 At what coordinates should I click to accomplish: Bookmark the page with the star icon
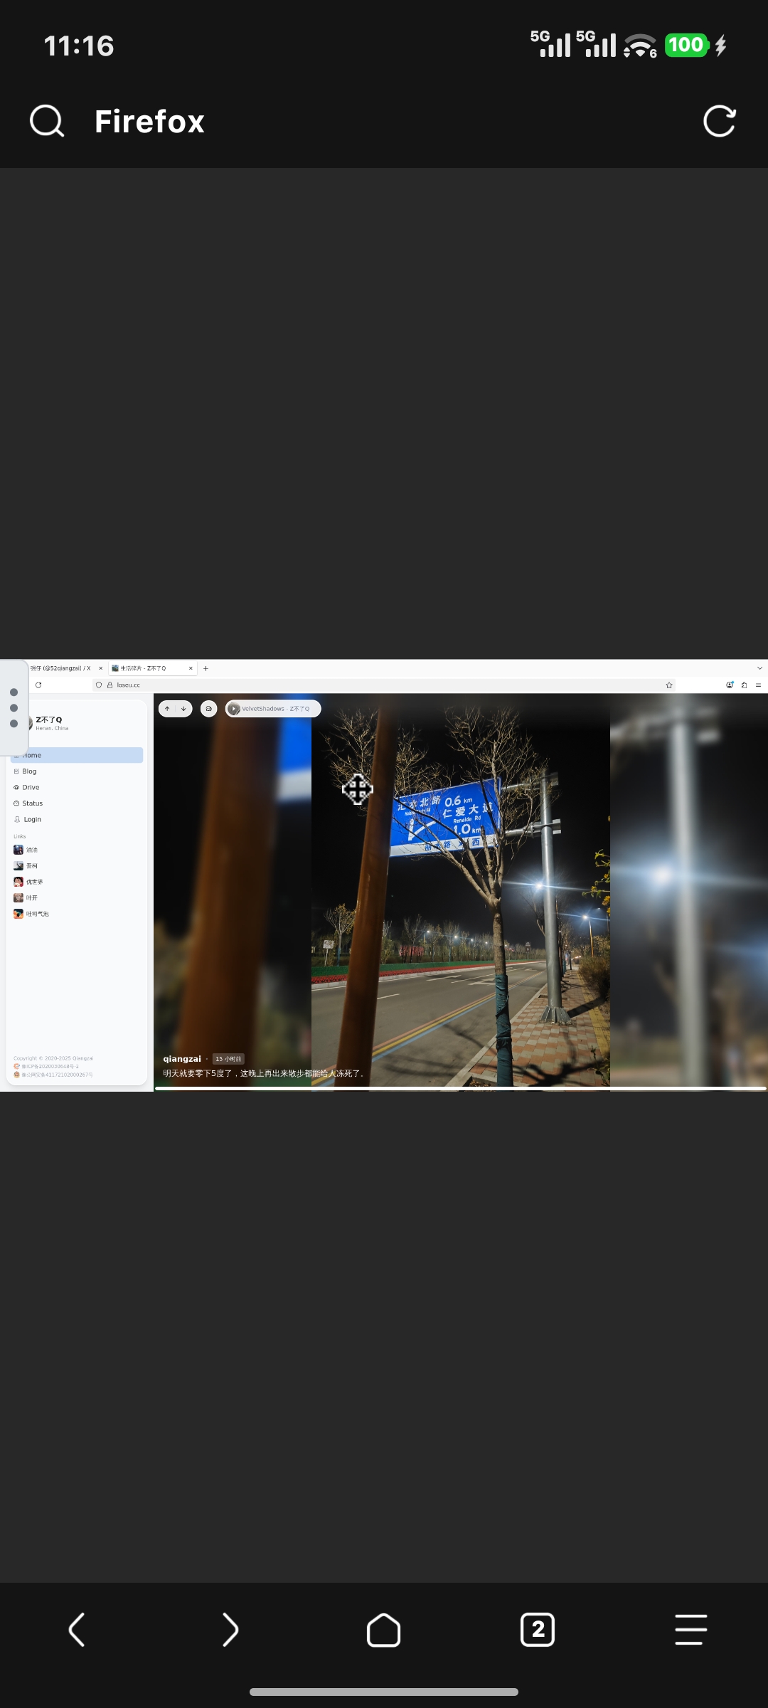click(668, 685)
